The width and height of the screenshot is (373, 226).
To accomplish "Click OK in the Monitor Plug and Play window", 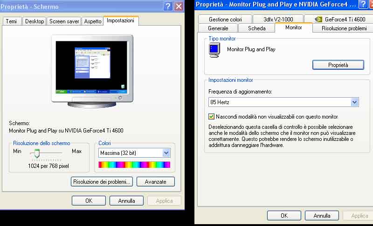I will [284, 216].
